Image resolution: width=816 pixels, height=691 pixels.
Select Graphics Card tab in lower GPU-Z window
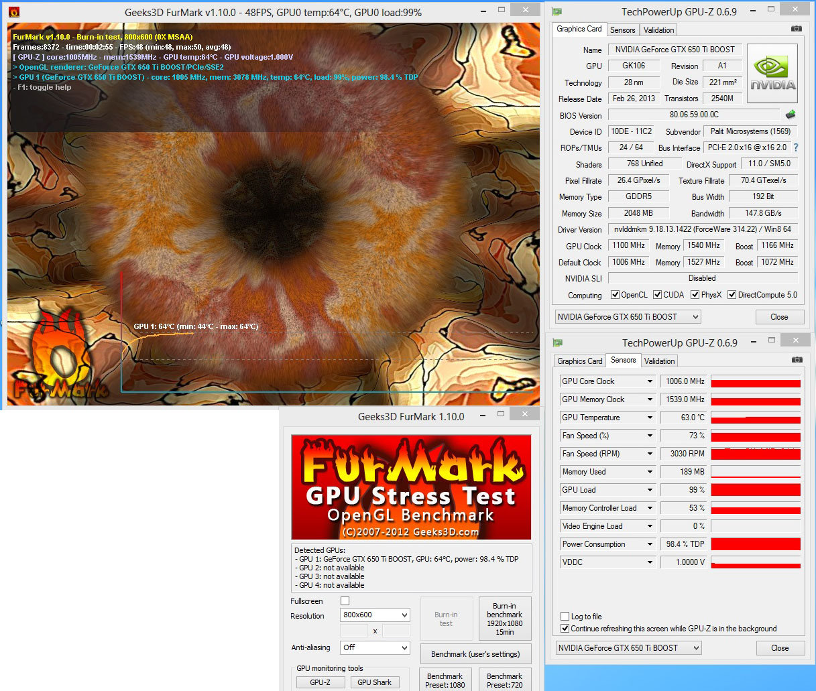[x=580, y=361]
